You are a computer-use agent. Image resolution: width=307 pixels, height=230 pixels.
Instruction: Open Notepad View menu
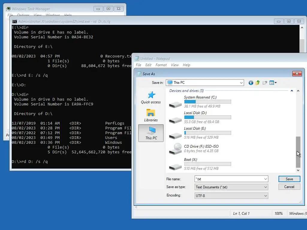pos(175,65)
